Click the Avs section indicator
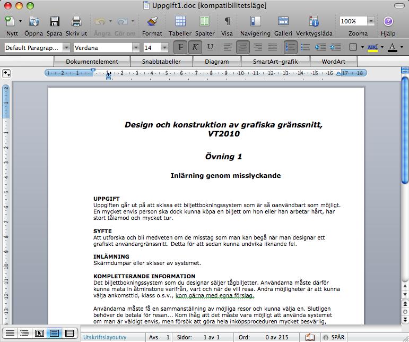 click(x=159, y=337)
